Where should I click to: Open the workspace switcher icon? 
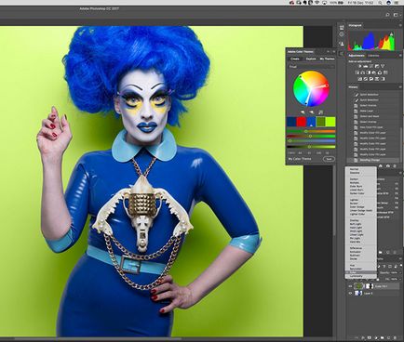[x=396, y=15]
